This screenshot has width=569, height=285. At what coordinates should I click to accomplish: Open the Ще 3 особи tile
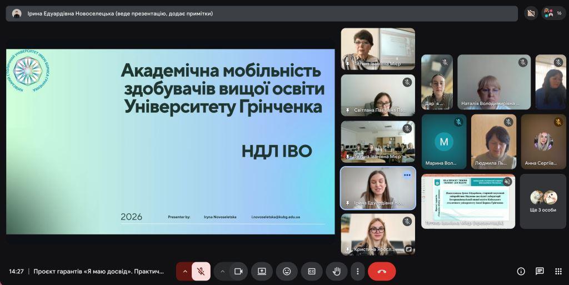pos(543,202)
